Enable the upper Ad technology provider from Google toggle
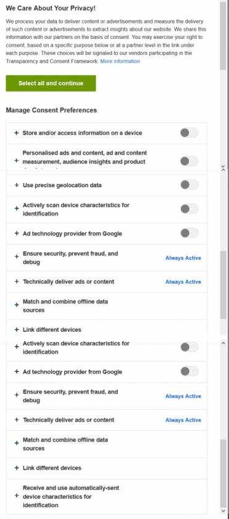Viewport: 229px width, 519px height. point(189,233)
